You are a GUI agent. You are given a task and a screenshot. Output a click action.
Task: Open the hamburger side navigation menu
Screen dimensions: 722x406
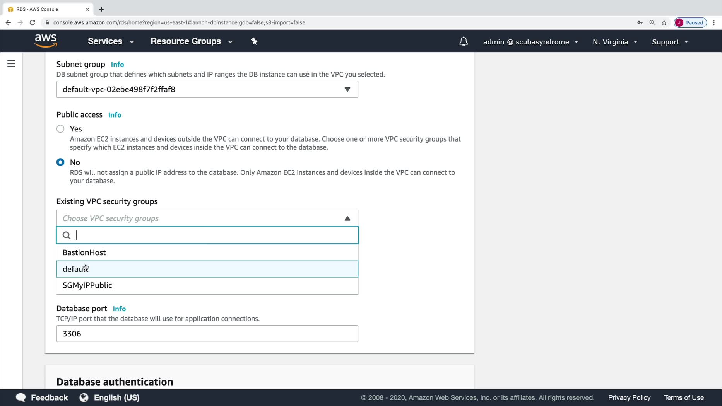point(11,63)
